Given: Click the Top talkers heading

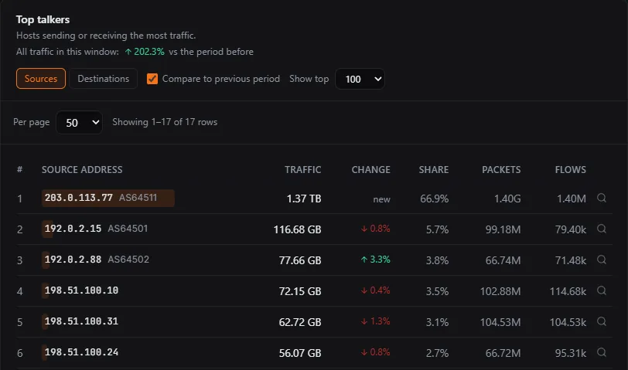Looking at the screenshot, I should 43,19.
